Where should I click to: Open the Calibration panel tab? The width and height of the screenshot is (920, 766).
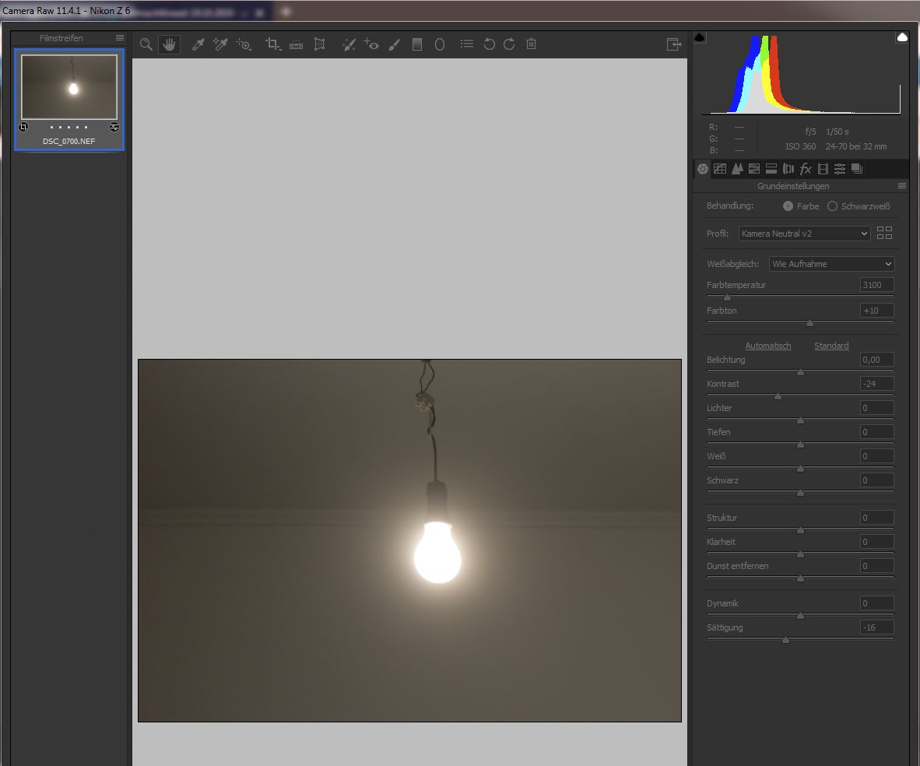823,169
